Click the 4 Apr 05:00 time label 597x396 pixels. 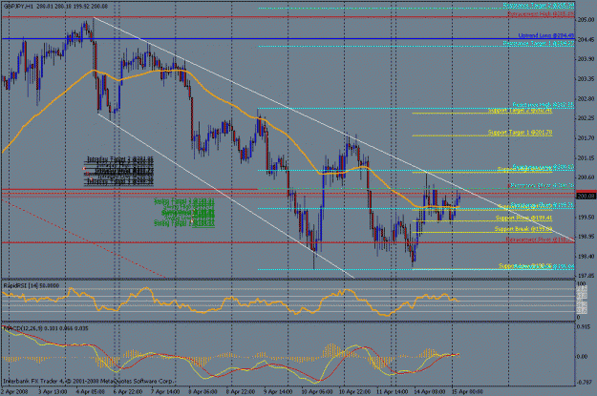click(90, 392)
